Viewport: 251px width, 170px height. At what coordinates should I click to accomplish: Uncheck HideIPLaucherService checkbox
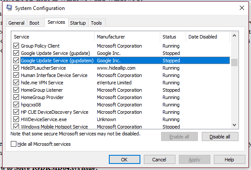pyautogui.click(x=16, y=68)
